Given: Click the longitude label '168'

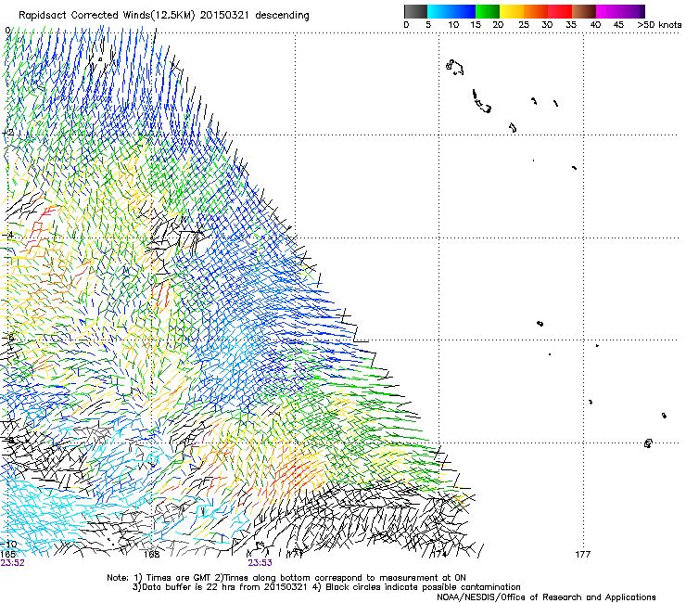Looking at the screenshot, I should [x=152, y=555].
